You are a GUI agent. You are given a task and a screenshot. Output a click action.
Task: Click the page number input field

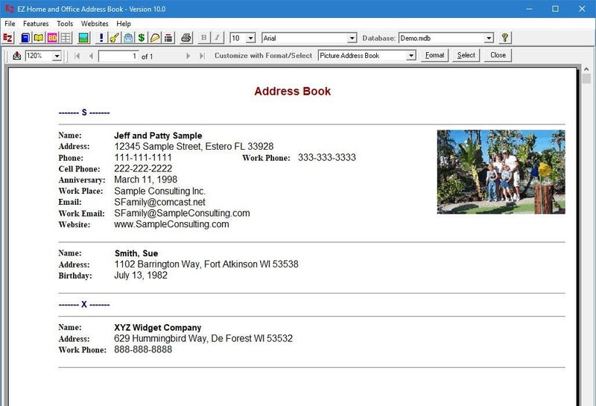coord(118,57)
